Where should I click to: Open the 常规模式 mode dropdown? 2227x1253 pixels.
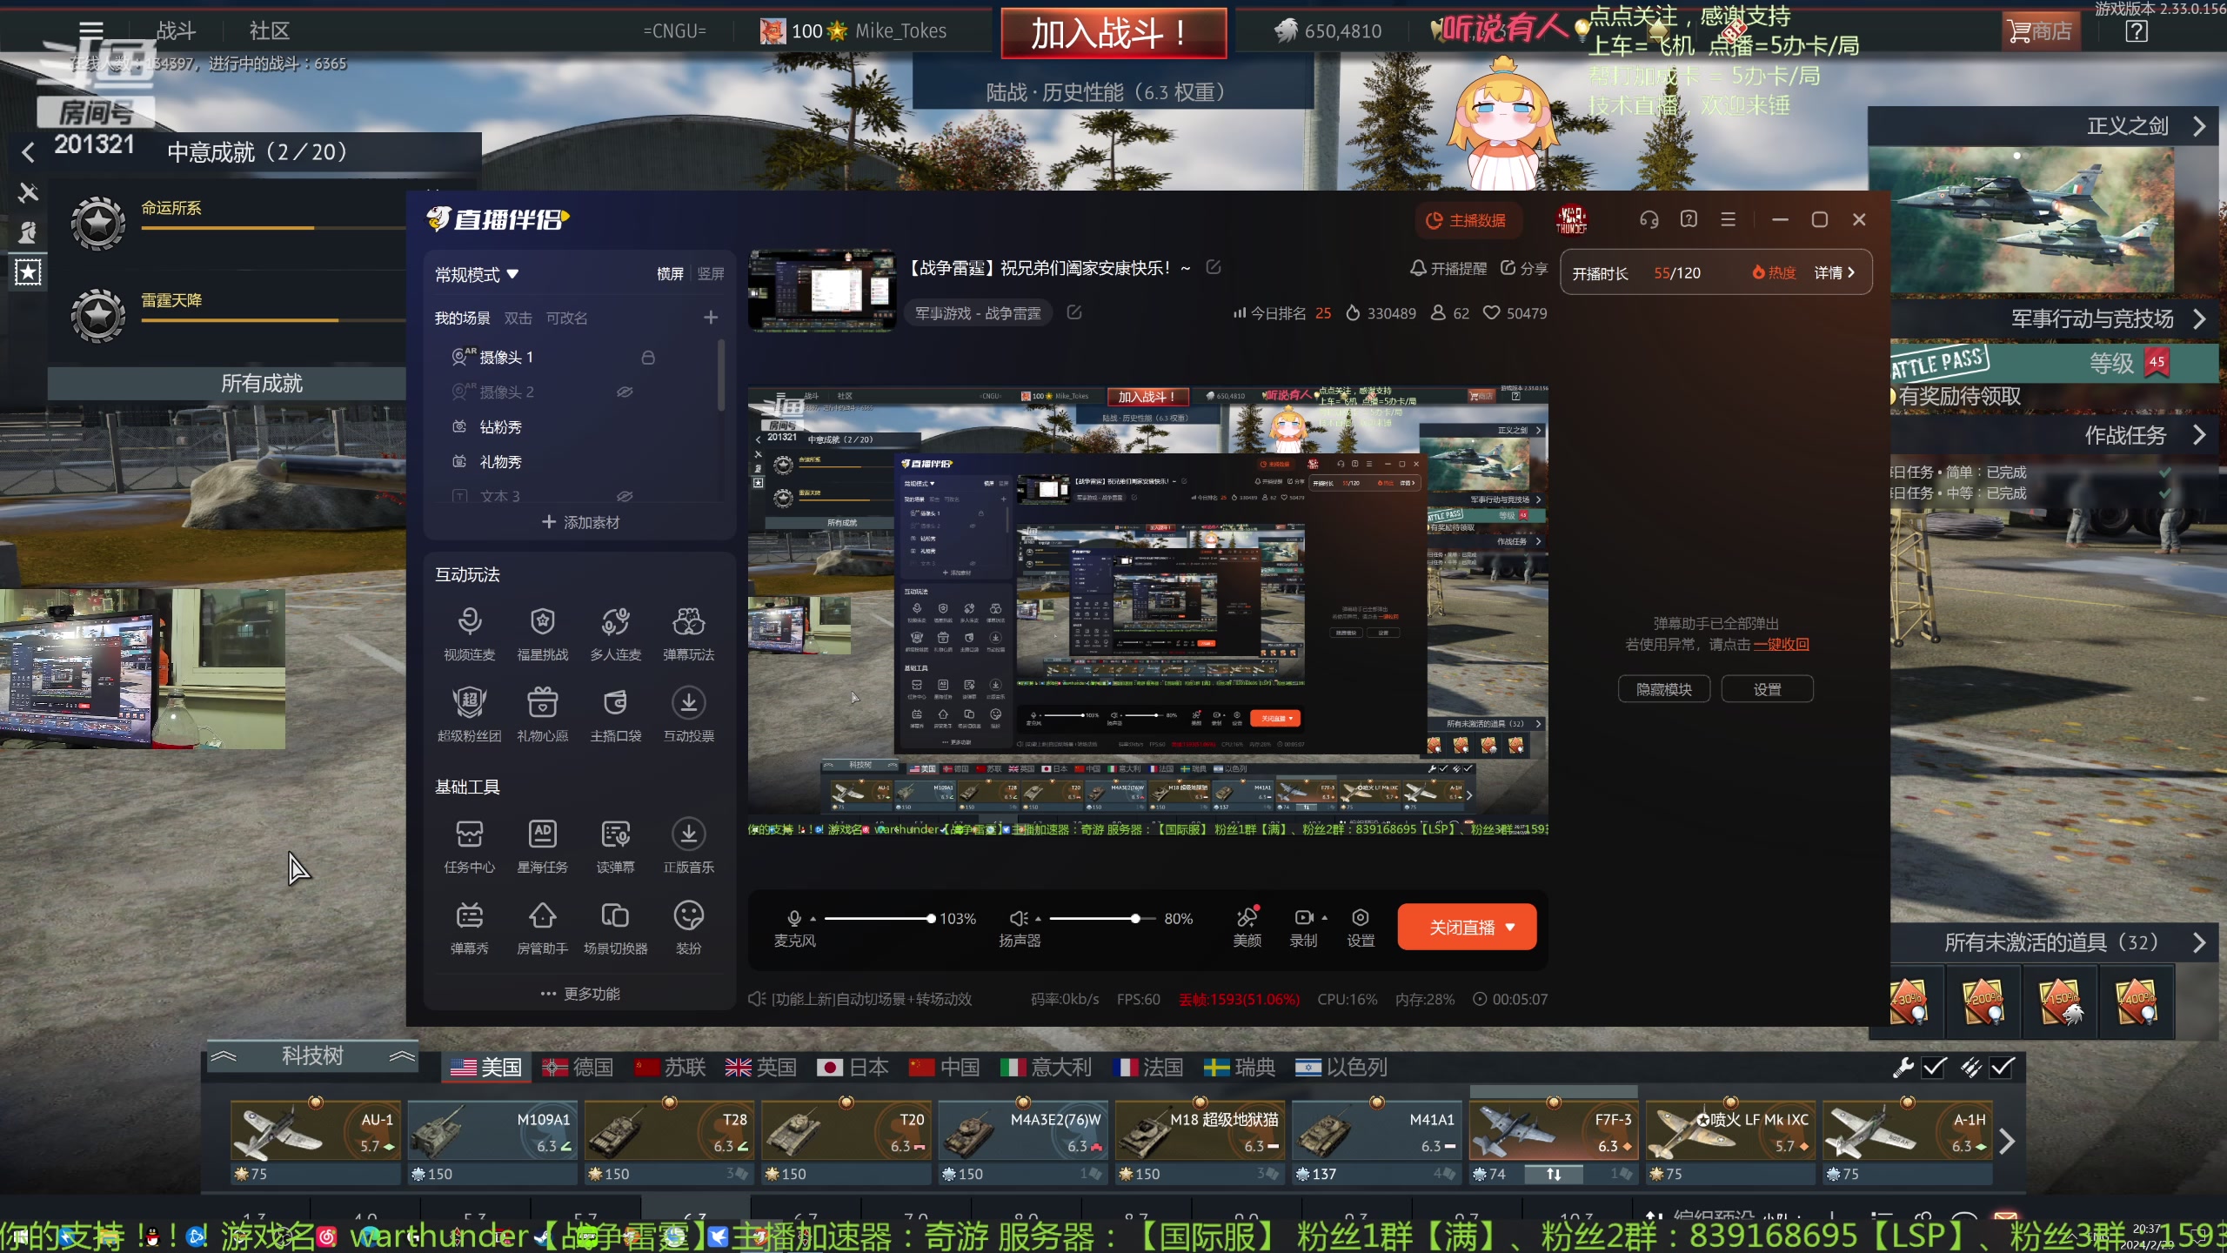[477, 275]
